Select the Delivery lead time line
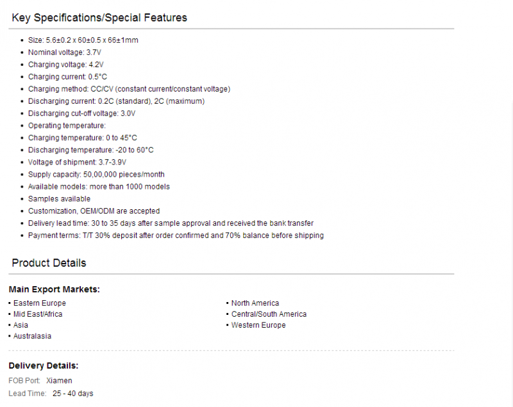The height and width of the screenshot is (407, 513). [x=171, y=223]
